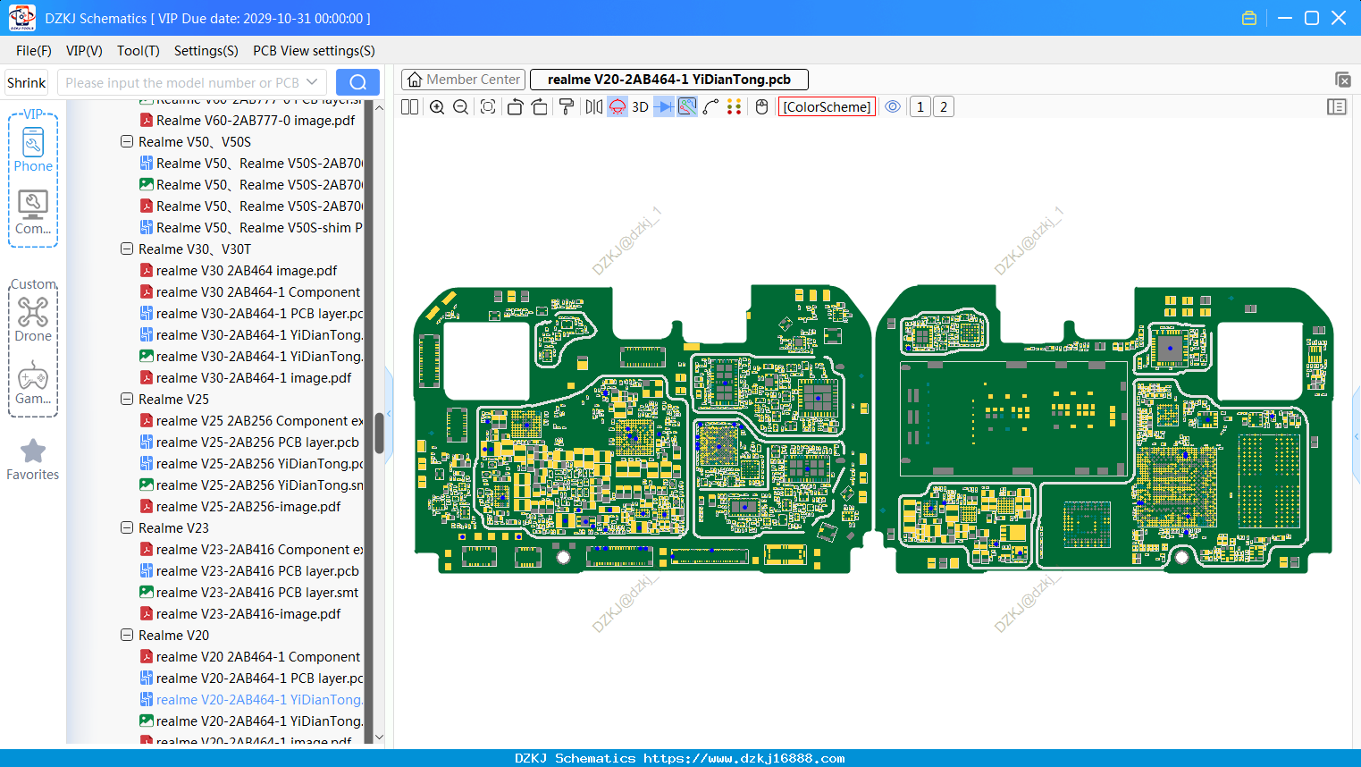Open the Tool(T) menu

pyautogui.click(x=139, y=51)
